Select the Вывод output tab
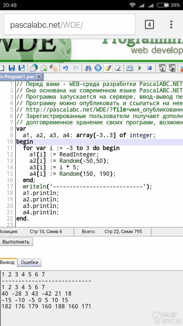 (x=8, y=262)
